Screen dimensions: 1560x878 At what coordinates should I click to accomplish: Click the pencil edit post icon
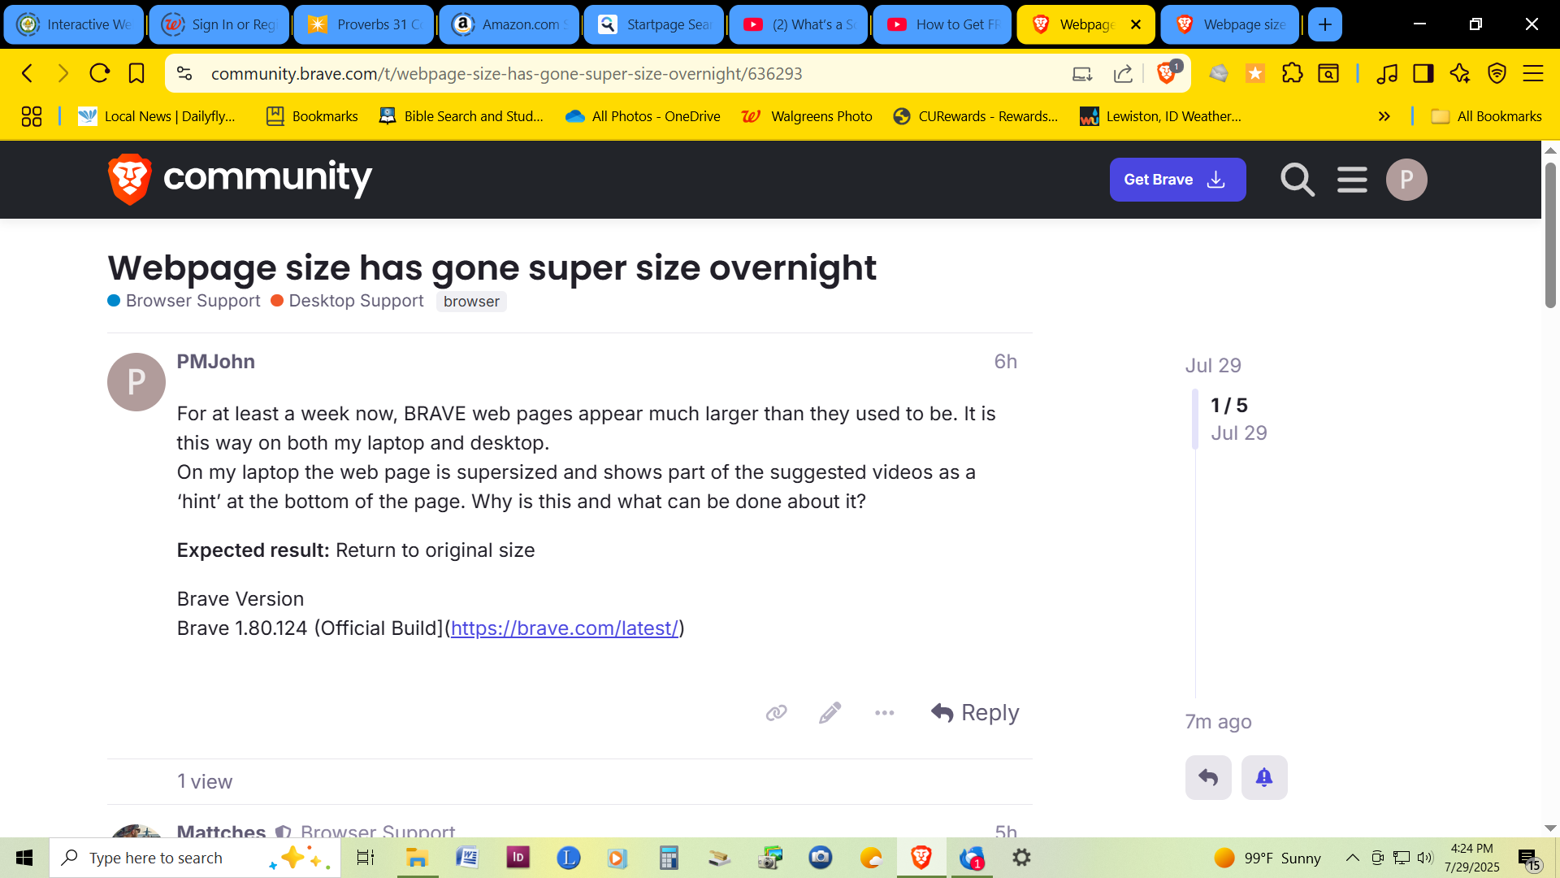coord(830,713)
